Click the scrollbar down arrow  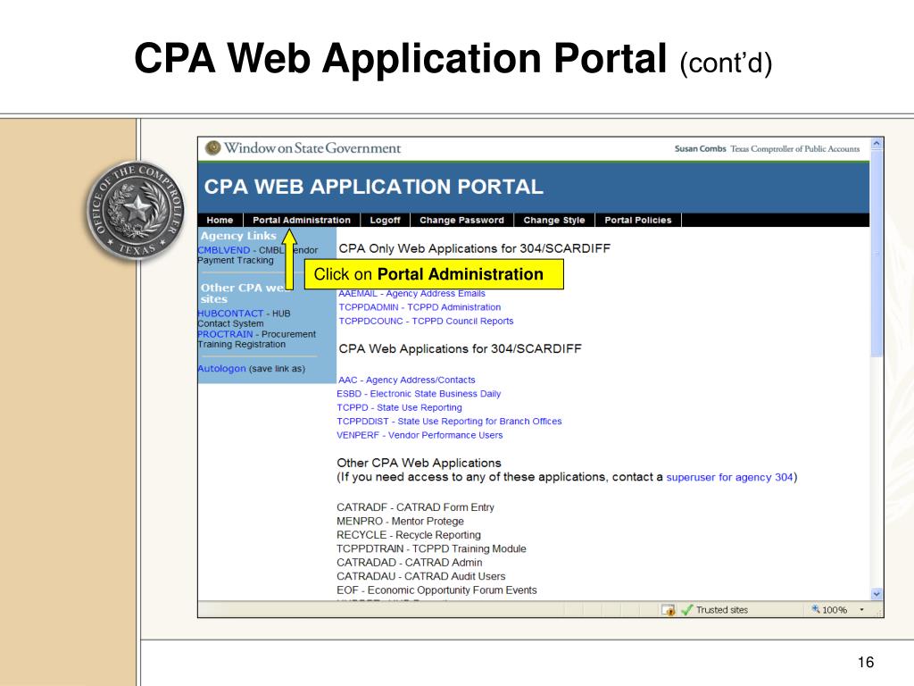pyautogui.click(x=877, y=594)
